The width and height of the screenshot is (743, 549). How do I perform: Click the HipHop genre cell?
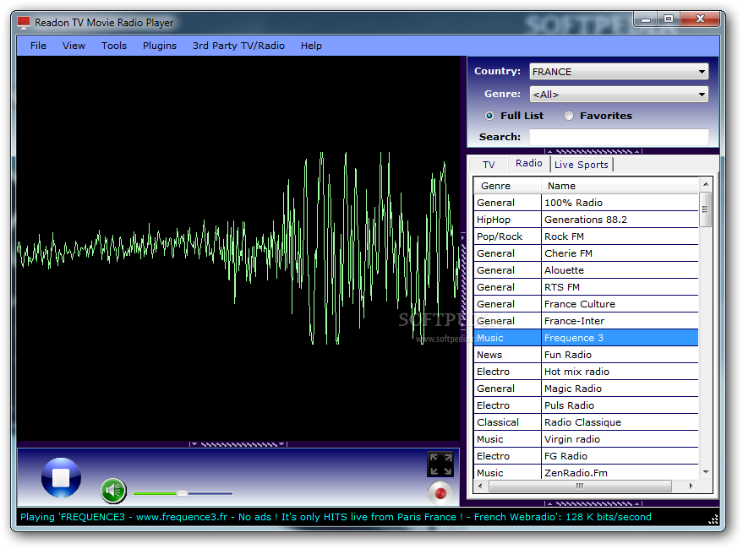point(507,220)
